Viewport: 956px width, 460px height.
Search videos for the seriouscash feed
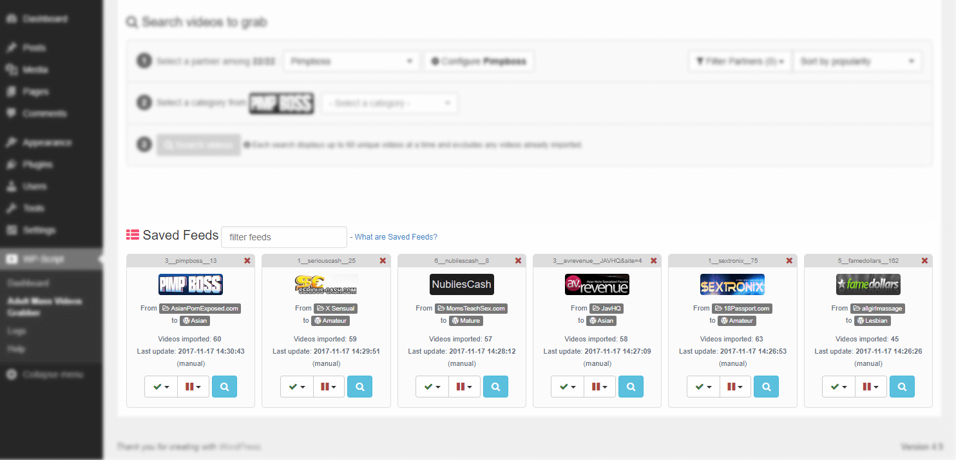[359, 387]
